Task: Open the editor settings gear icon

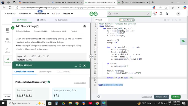Action: (x=173, y=20)
